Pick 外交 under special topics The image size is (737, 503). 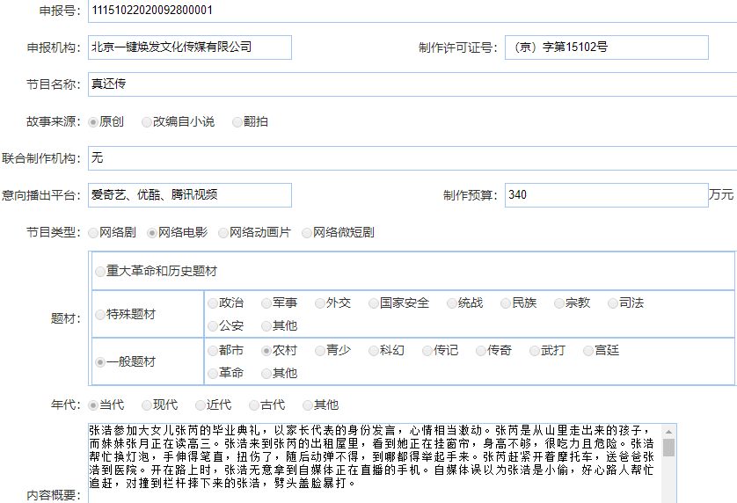(x=320, y=303)
